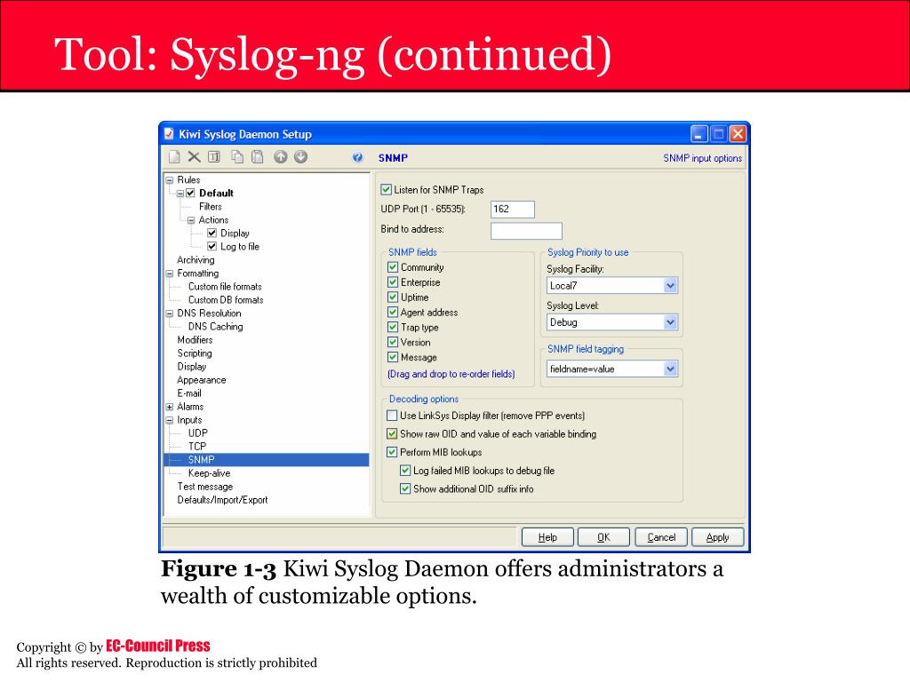Click the Move Up arrow icon
Screen dimensions: 910x682
(280, 156)
